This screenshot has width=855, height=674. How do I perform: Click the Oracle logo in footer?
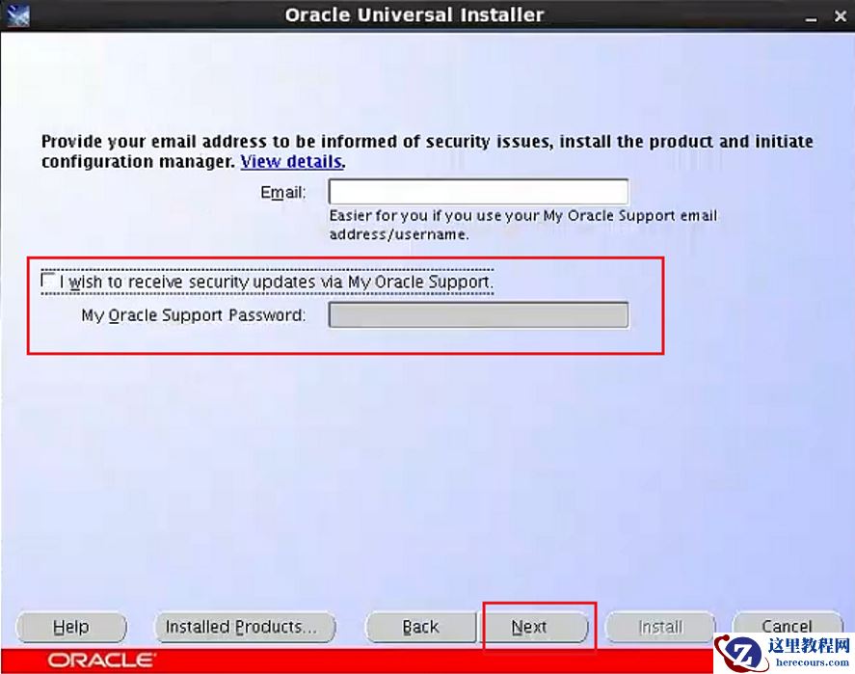(x=101, y=661)
